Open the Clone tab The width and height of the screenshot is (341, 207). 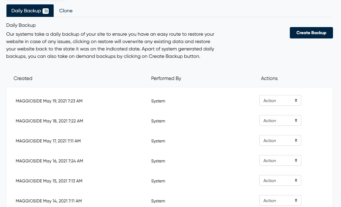pos(66,11)
